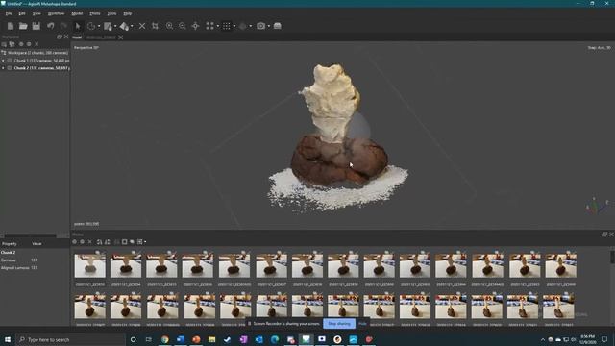Click the Show Aligned Chunks toolbar icon

(278, 26)
